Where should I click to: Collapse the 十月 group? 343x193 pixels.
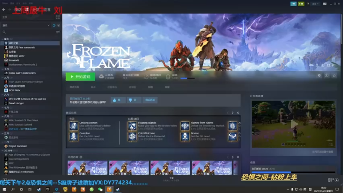tap(3, 69)
